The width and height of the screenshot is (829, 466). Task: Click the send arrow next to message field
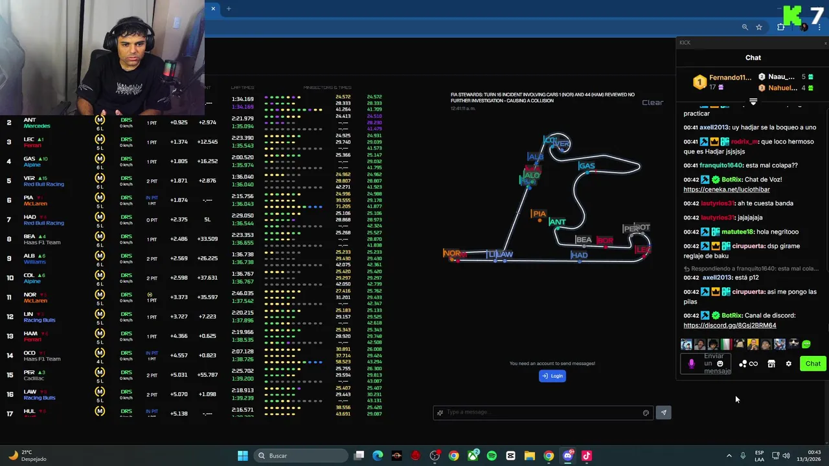(663, 412)
